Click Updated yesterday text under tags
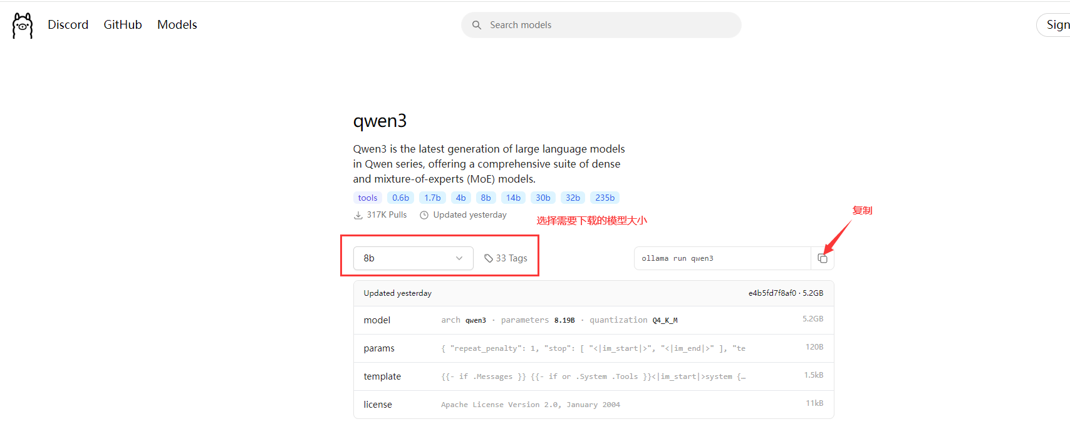Screen dimensions: 1070x439 click(470, 215)
